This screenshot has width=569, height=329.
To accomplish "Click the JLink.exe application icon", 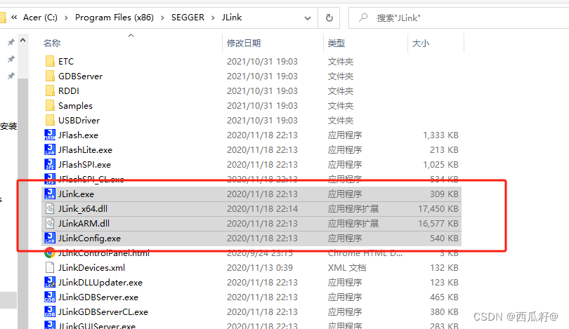I will [50, 194].
